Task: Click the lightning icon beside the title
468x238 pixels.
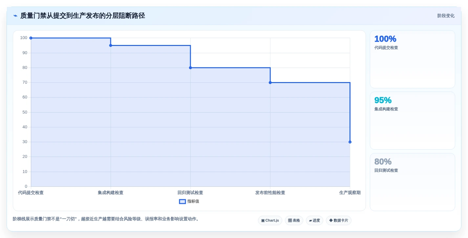Action: (15, 16)
